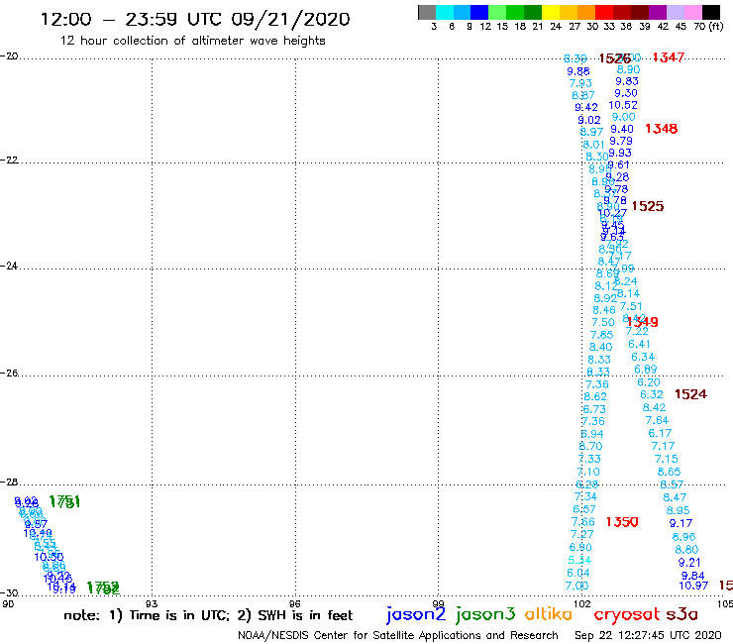Click the wave height value 6.32
Viewport: 733px width, 644px height.
[651, 394]
